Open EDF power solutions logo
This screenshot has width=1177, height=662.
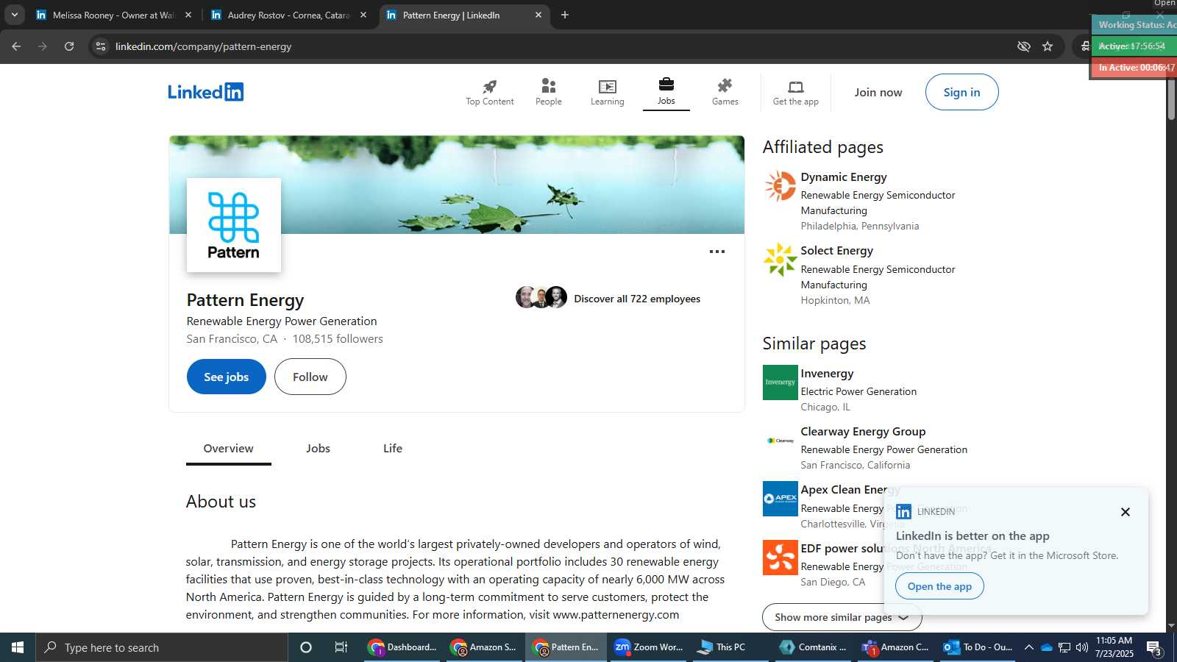coord(780,558)
